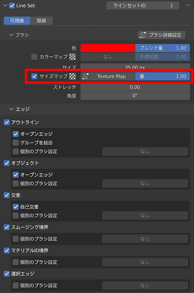Click the checker texture icon next to サイズマップ
Viewport: 194px width, 293px height.
pos(73,76)
